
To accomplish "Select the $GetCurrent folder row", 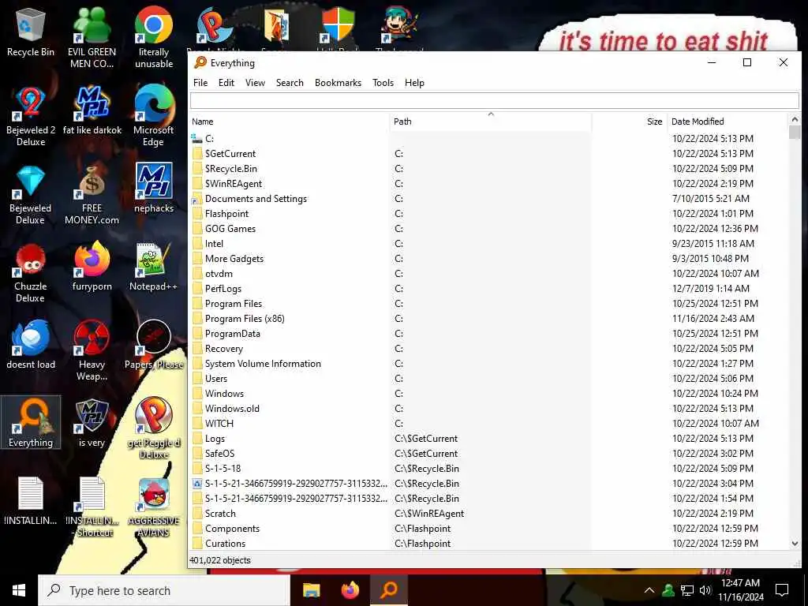I will pos(488,154).
